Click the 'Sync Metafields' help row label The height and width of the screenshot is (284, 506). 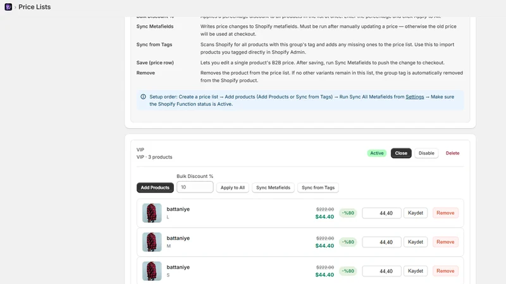155,27
